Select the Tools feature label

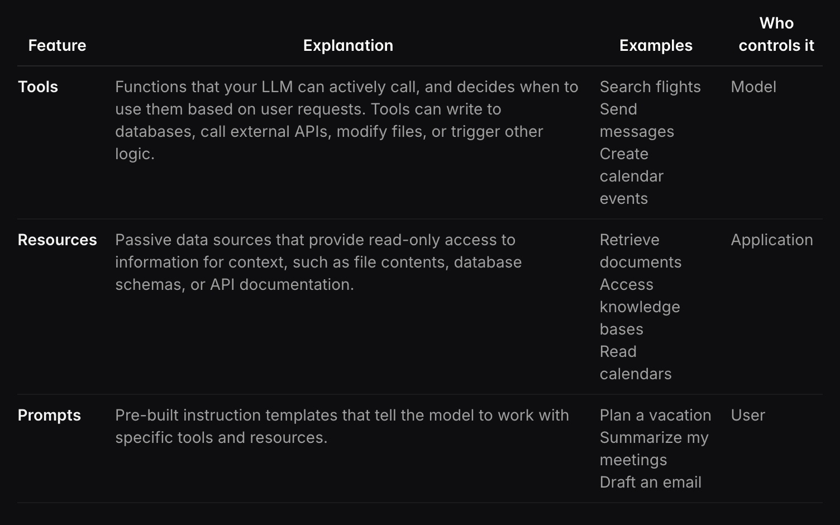38,87
